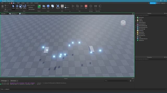Expand the Lighting tree node
Viewport: 167px width, 93px height.
(x=136, y=21)
